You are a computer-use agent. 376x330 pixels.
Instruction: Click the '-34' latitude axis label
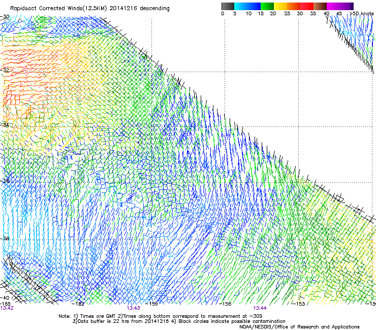click(5, 125)
